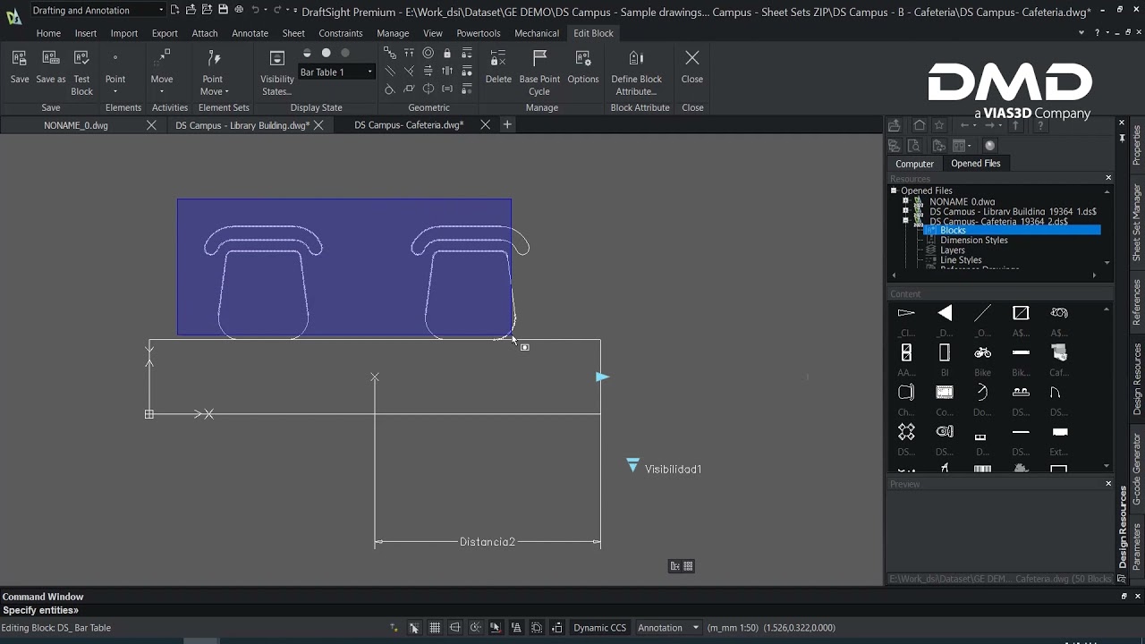Toggle the filled-circle visibility mode icon
The height and width of the screenshot is (644, 1145).
[327, 54]
